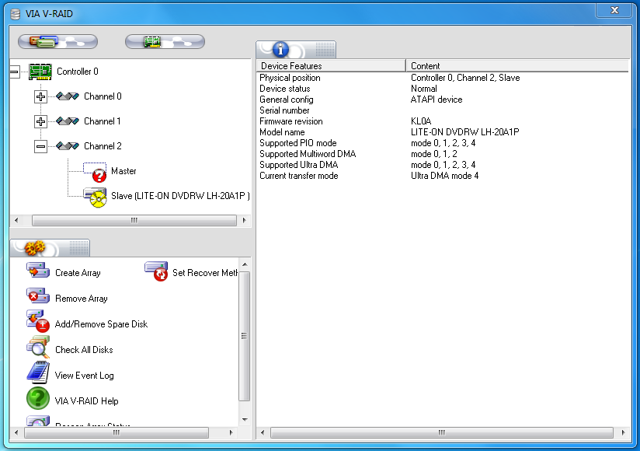This screenshot has width=640, height=451.
Task: Select the Serial number row
Action: pyautogui.click(x=443, y=110)
